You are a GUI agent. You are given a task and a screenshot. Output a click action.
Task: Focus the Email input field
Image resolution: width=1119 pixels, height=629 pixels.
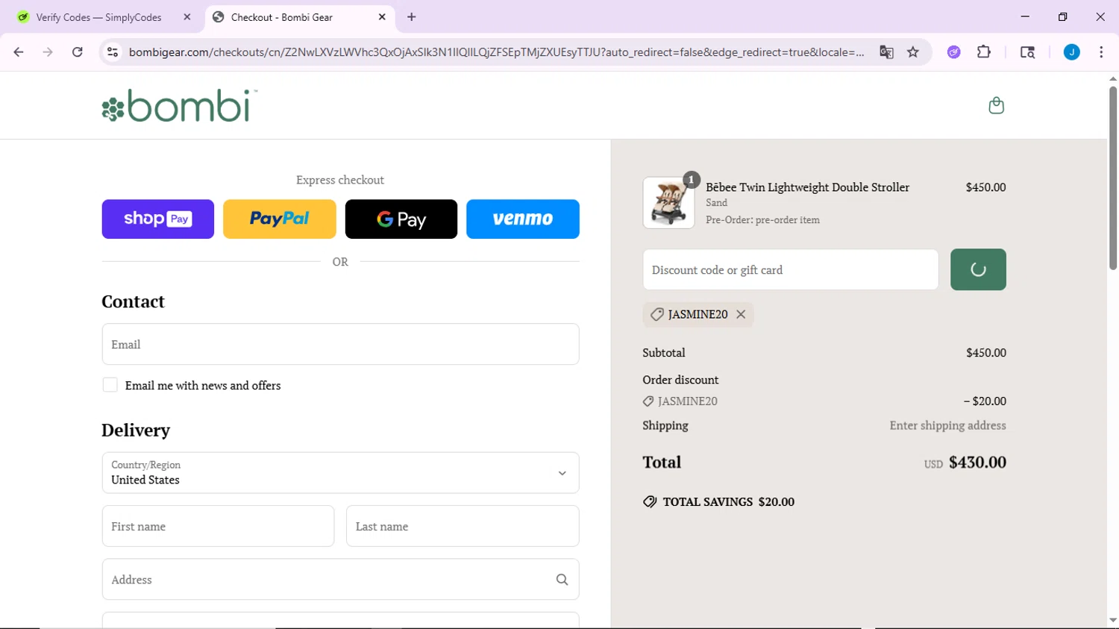click(340, 344)
